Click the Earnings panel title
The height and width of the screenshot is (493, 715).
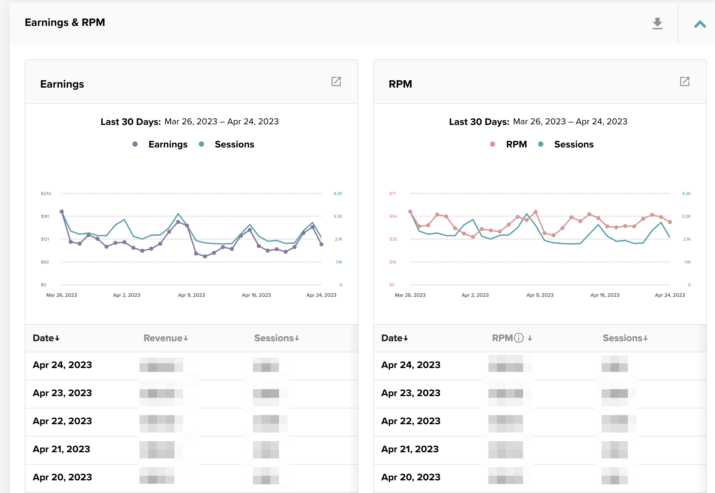(x=62, y=84)
